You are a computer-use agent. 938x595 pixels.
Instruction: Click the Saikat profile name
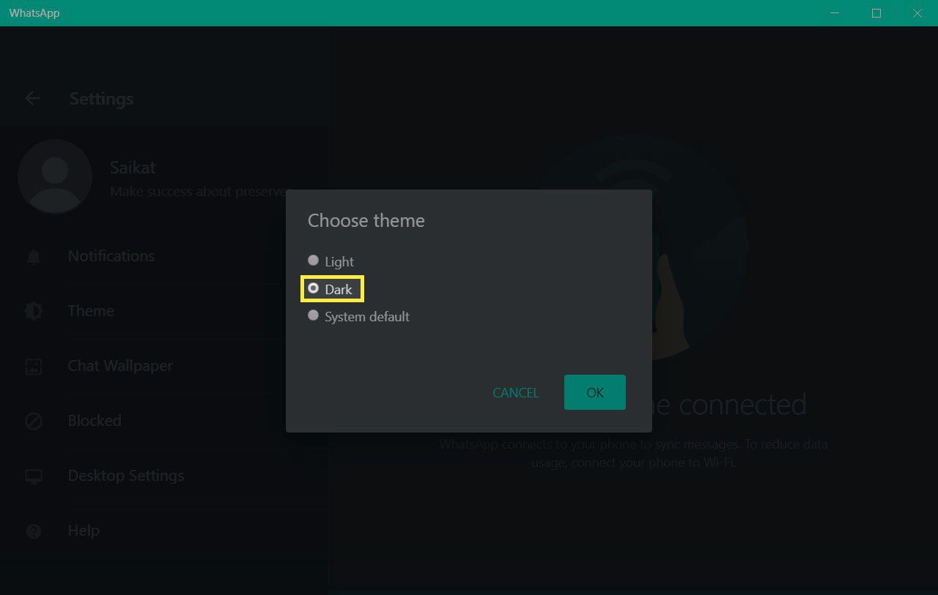133,168
